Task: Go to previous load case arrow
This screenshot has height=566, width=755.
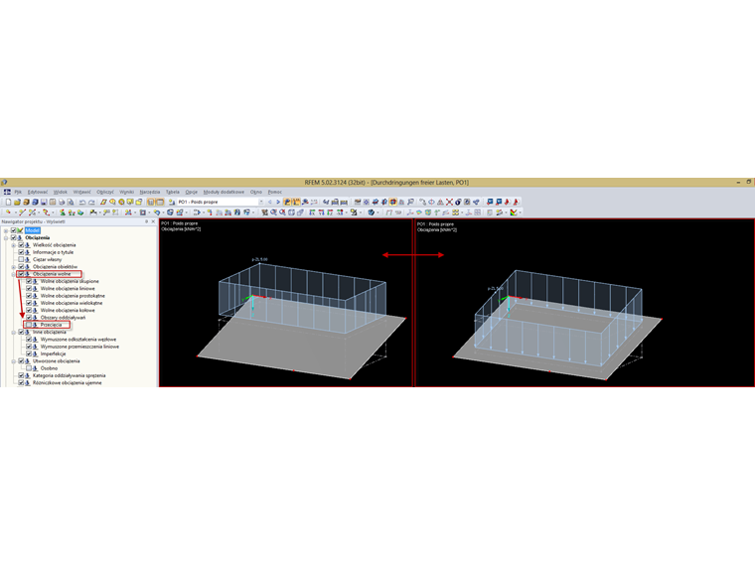Action: tap(269, 203)
